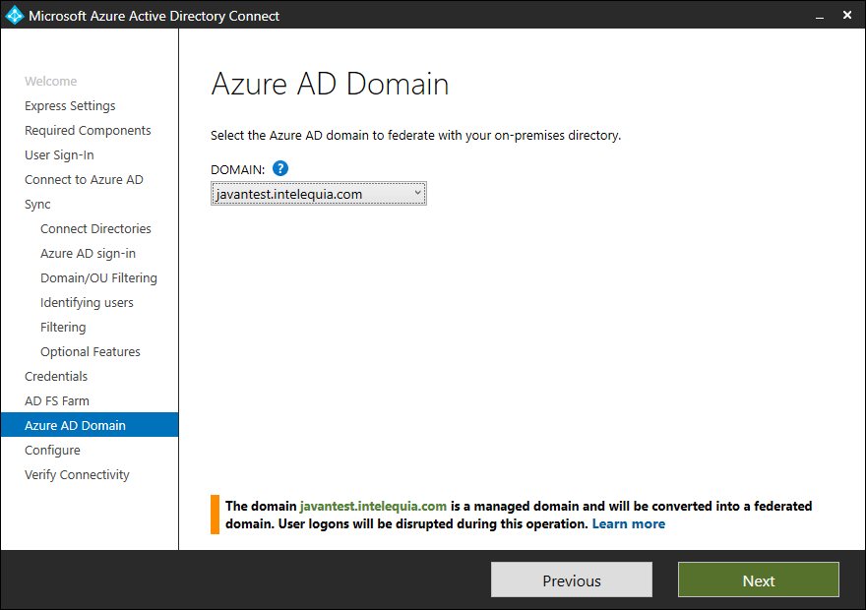Screen dimensions: 866x610
Task: Go to Domain/OU Filtering
Action: point(98,277)
